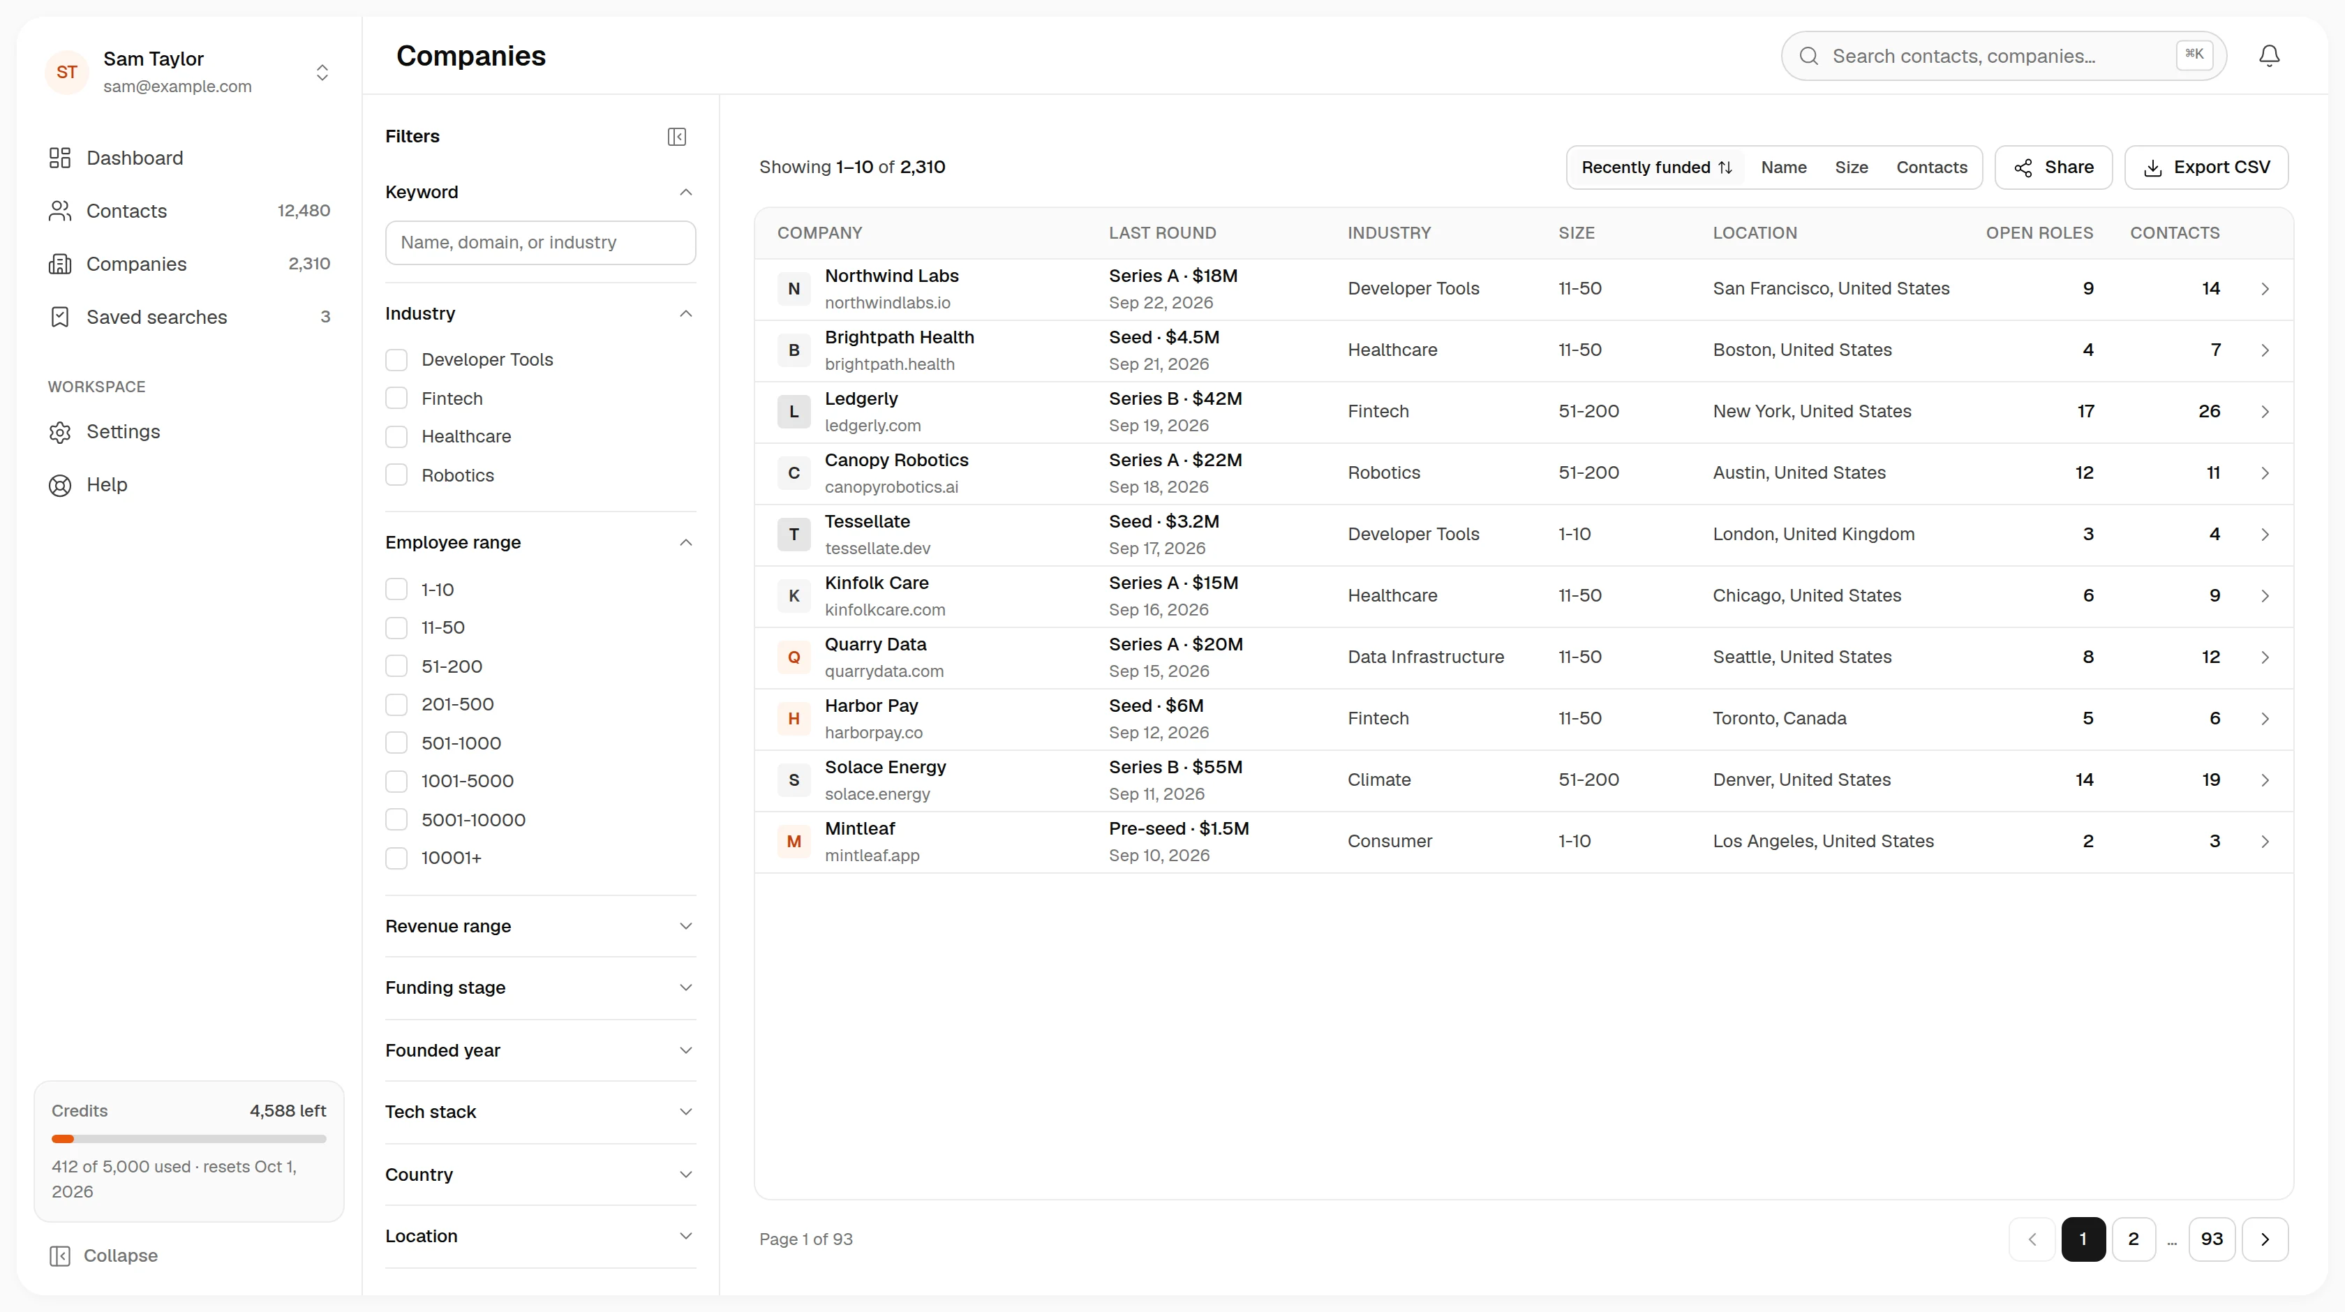Check the Fintech industry filter
This screenshot has width=2345, height=1312.
[396, 398]
